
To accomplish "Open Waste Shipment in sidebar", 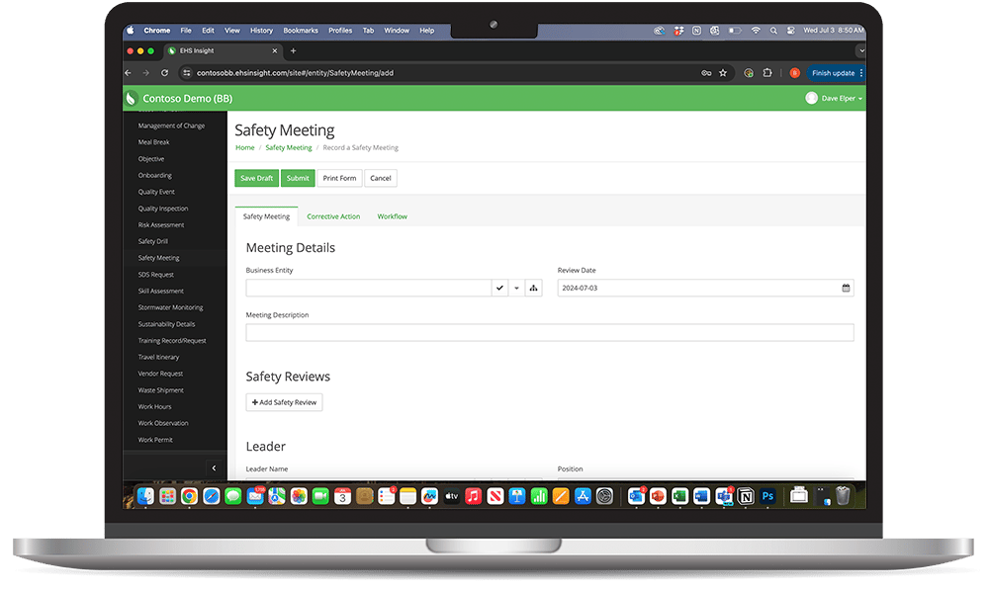I will click(161, 390).
